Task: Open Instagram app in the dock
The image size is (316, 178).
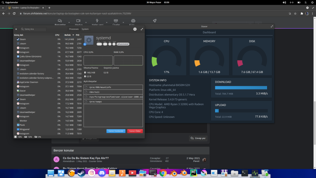Action: (x=92, y=173)
